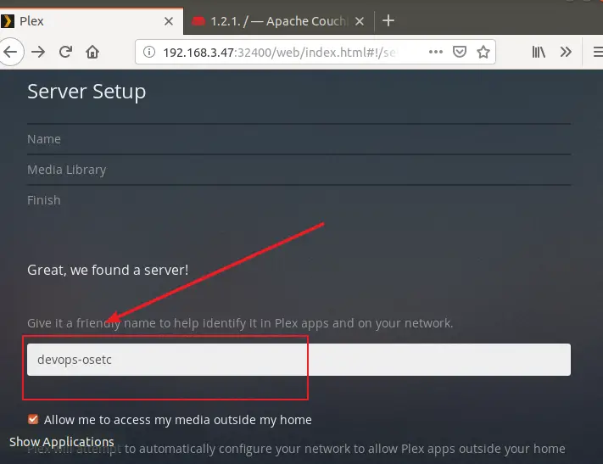Switch to the Plex tab
This screenshot has height=464, width=603.
[92, 21]
